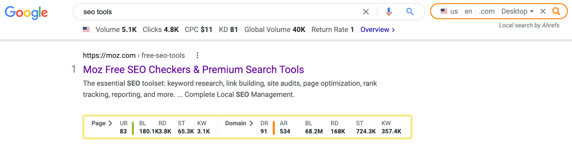Click the Google logo
The width and height of the screenshot is (572, 147).
26,12
